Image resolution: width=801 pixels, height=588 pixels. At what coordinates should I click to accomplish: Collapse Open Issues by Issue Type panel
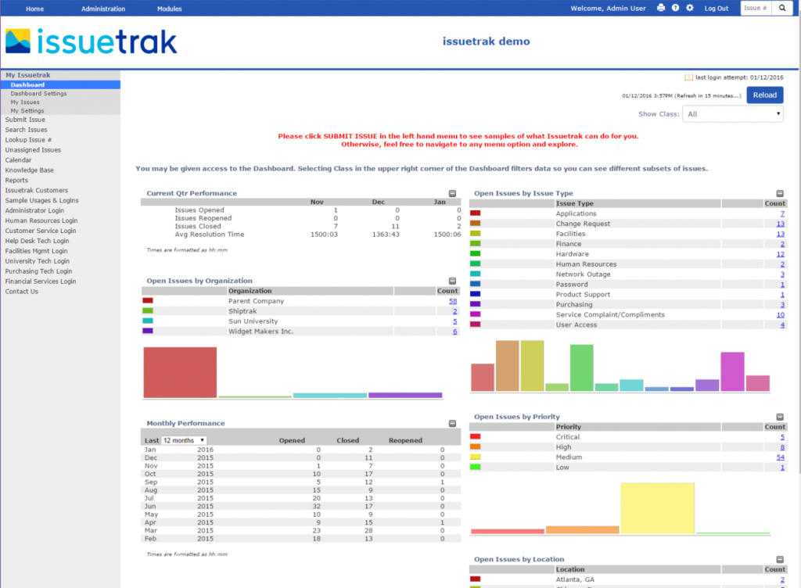[x=780, y=193]
